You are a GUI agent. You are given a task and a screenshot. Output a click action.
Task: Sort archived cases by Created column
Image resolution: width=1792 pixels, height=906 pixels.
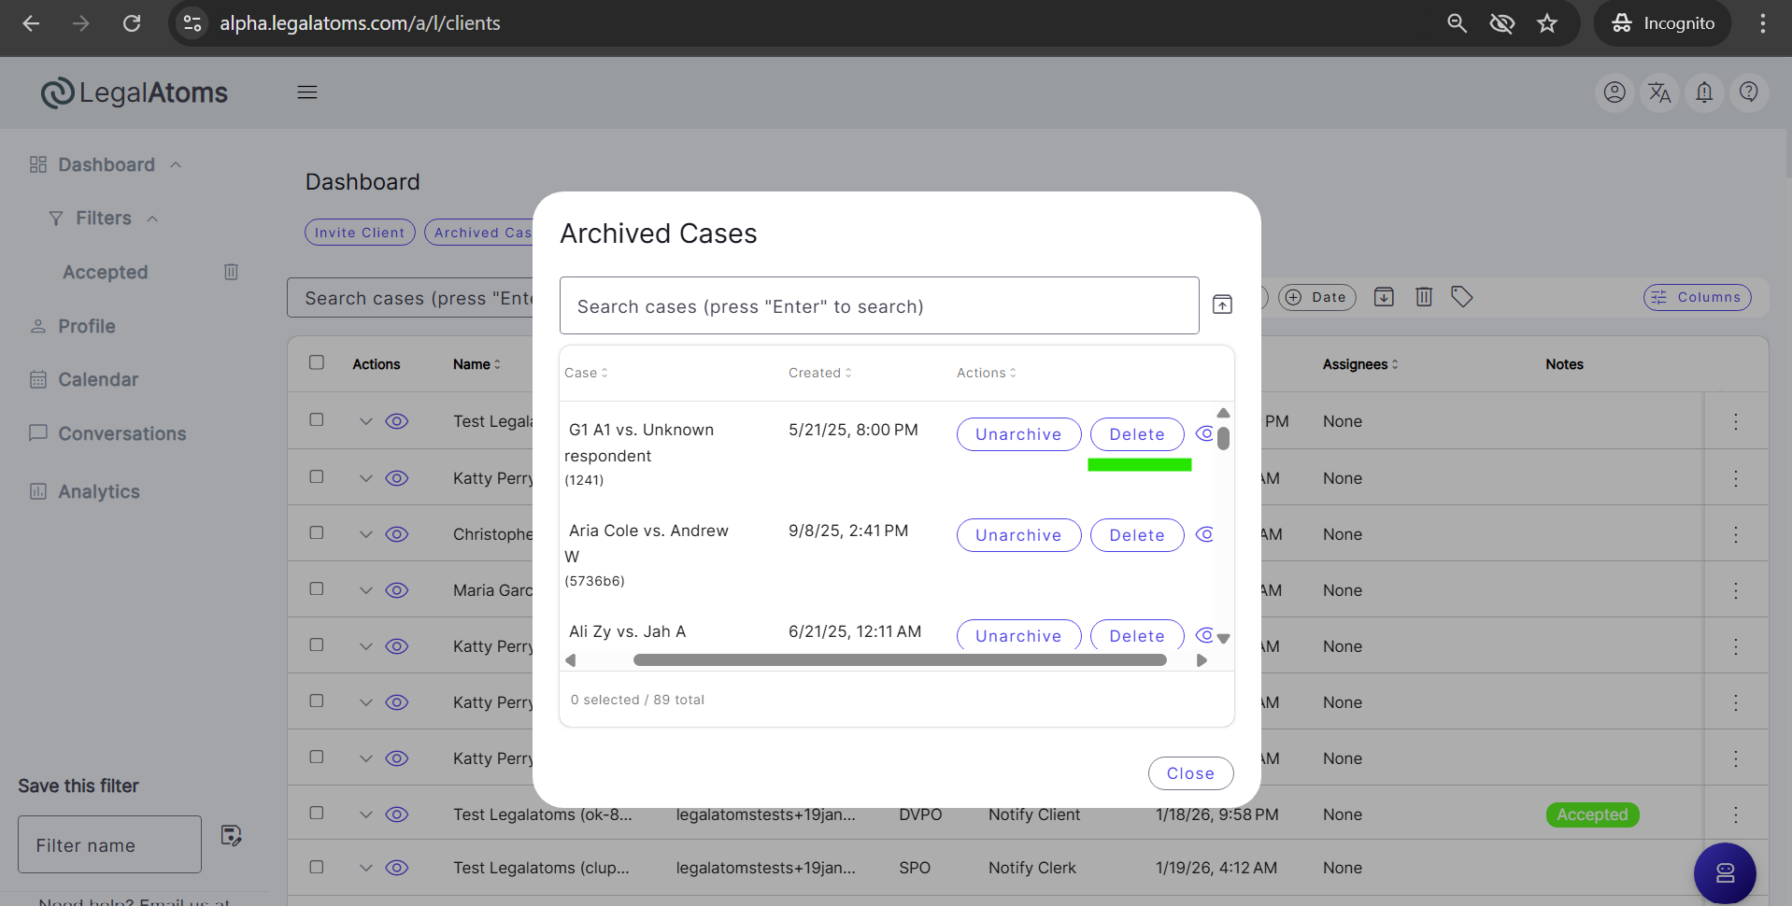coord(819,373)
